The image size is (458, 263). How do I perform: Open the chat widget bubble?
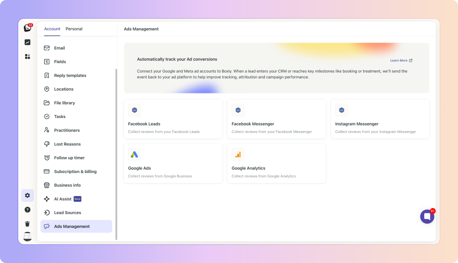pos(427,217)
